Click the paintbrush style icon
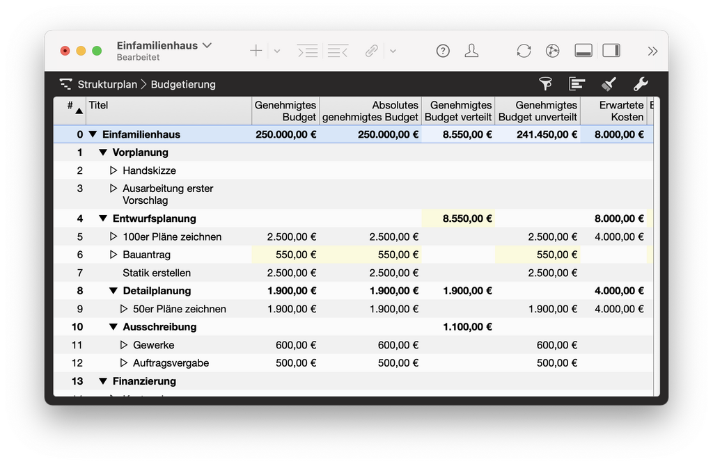This screenshot has width=713, height=464. [x=609, y=84]
